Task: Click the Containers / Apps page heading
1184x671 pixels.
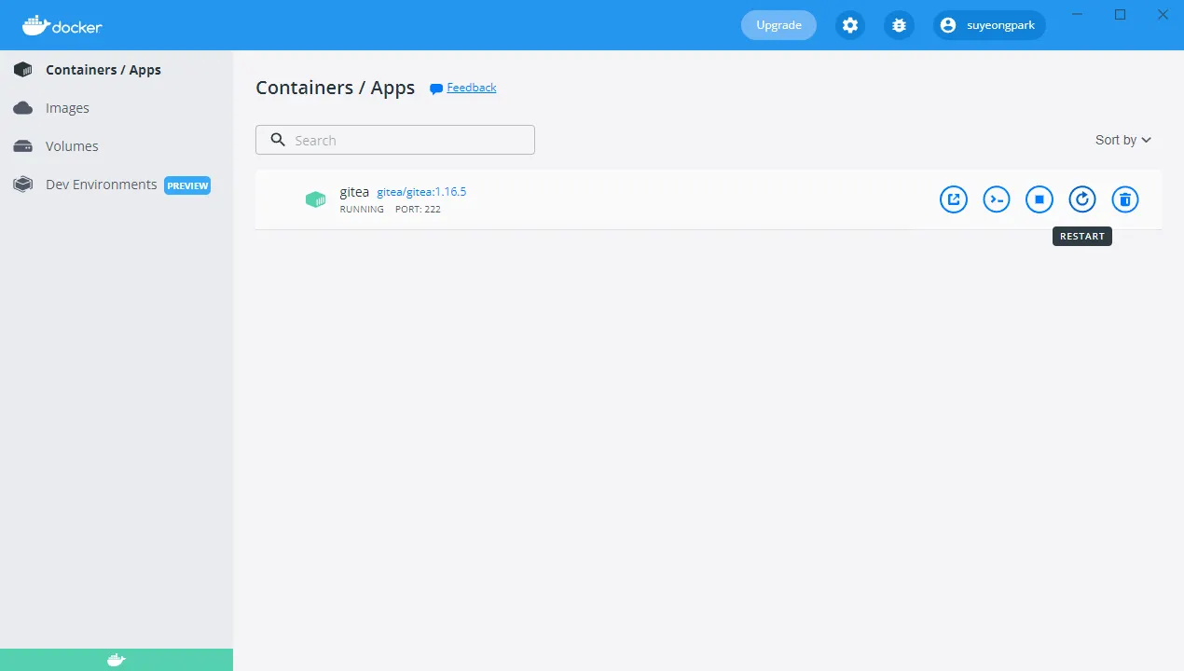Action: [336, 88]
